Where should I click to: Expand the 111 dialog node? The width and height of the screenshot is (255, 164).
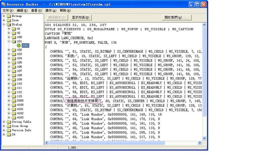pos(9,88)
